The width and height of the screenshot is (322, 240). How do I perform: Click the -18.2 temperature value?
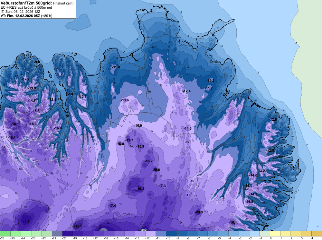point(149,161)
